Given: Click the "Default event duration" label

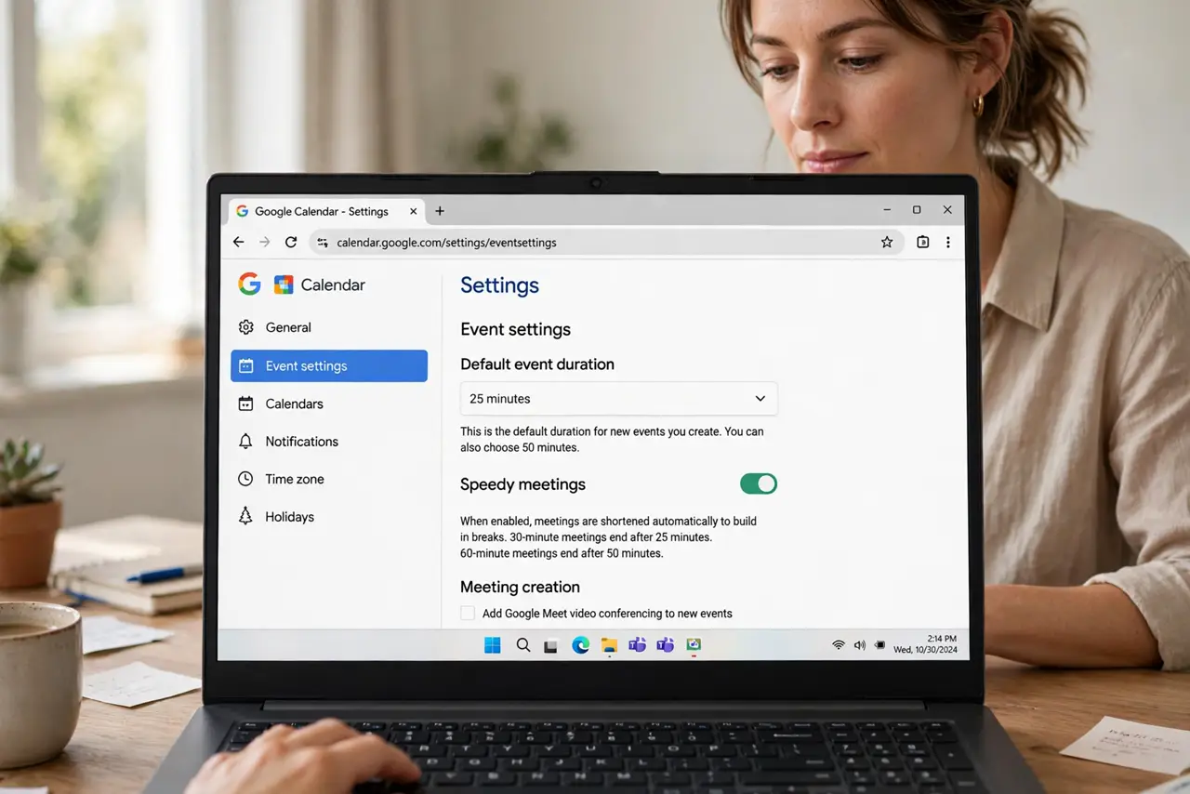Looking at the screenshot, I should [537, 364].
